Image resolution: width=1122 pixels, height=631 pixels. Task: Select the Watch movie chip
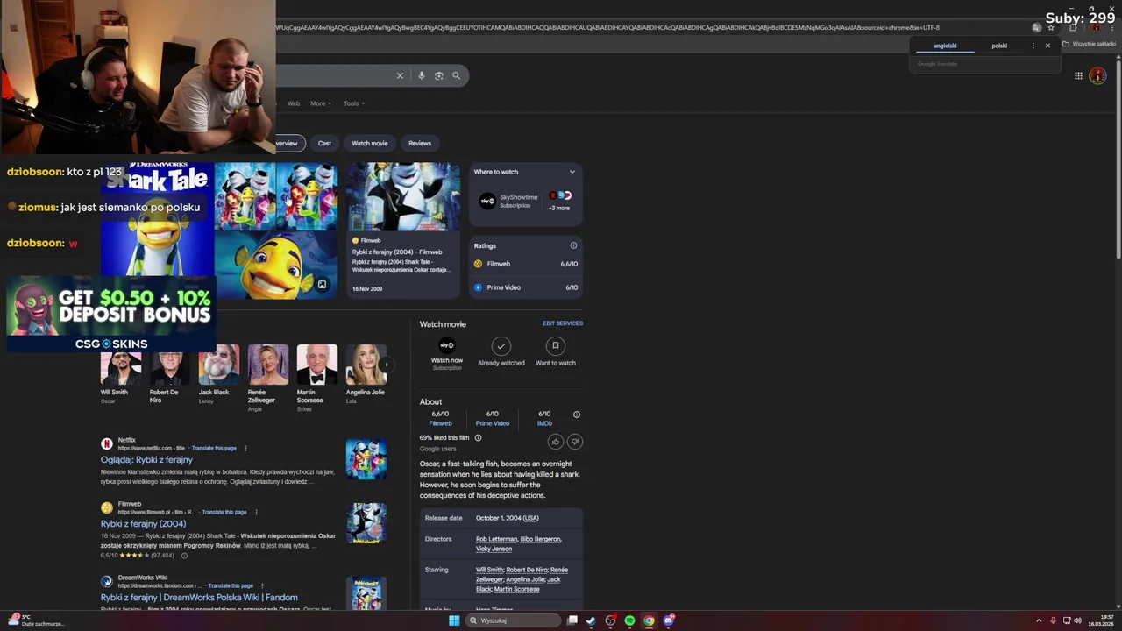[370, 143]
